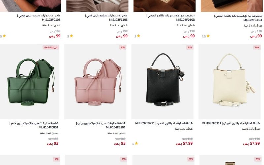This screenshot has width=264, height=165.
Task: Open the pink classic handbag image
Action: click(x=95, y=82)
